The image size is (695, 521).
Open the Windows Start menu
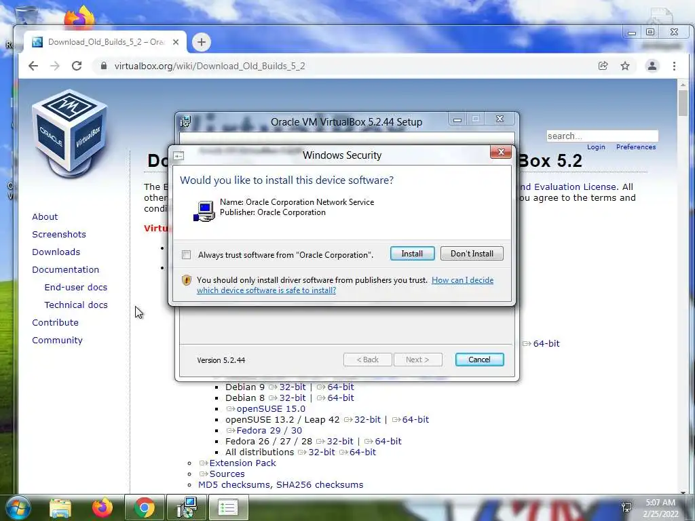[x=18, y=507]
